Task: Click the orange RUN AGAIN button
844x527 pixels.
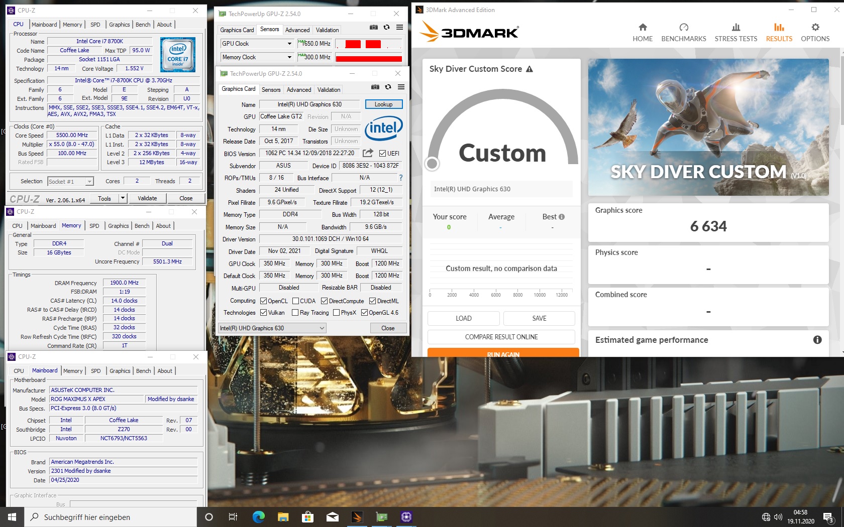Action: click(503, 353)
